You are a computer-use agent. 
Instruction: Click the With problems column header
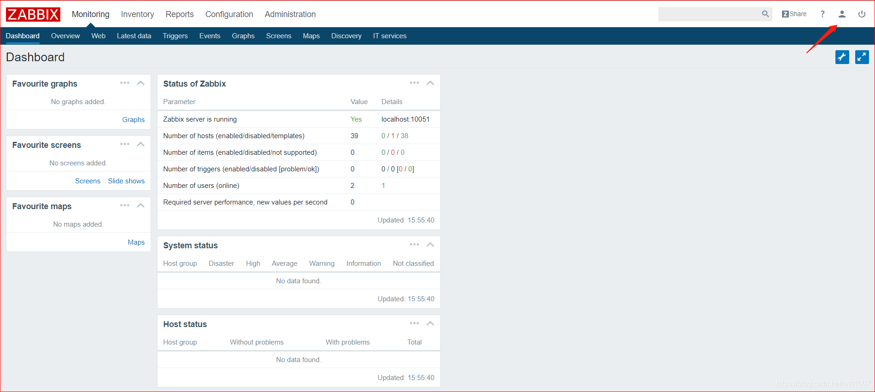point(348,342)
